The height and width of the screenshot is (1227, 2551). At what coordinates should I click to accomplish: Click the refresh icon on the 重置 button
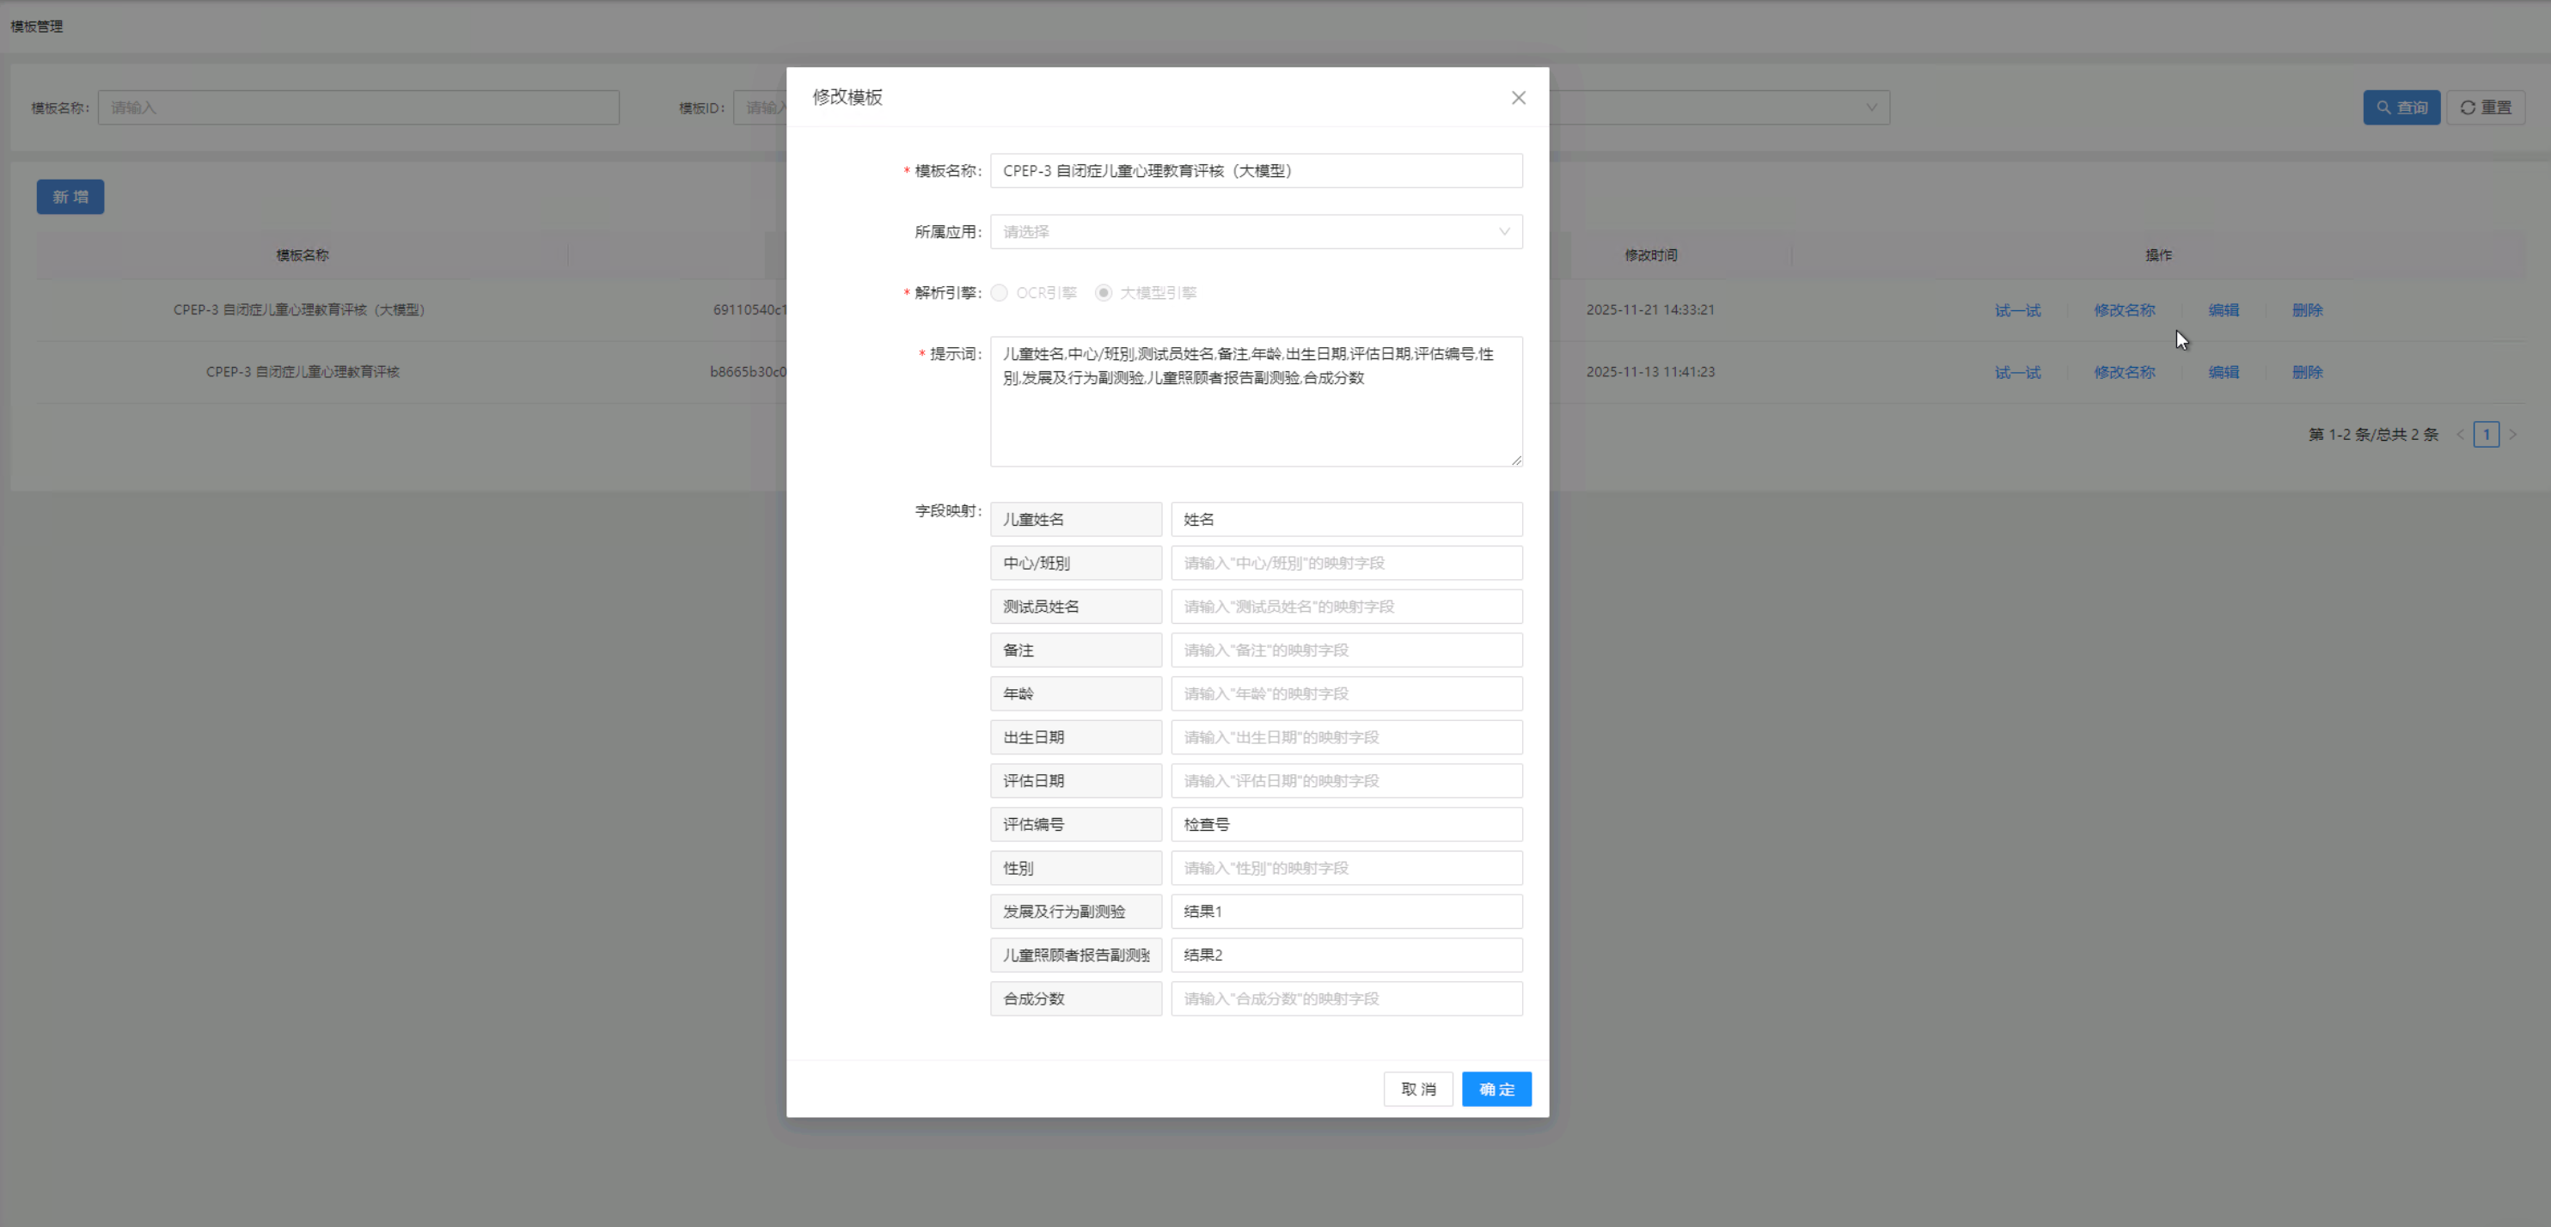point(2468,107)
